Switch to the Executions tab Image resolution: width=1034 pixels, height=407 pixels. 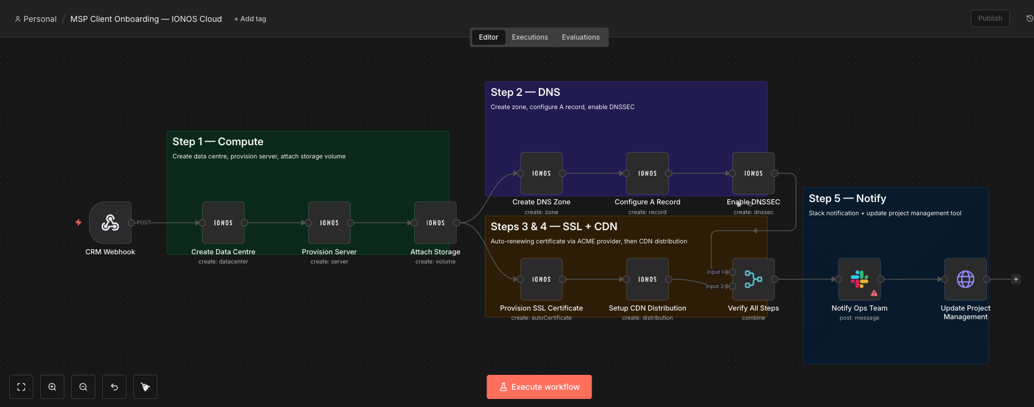pyautogui.click(x=530, y=37)
